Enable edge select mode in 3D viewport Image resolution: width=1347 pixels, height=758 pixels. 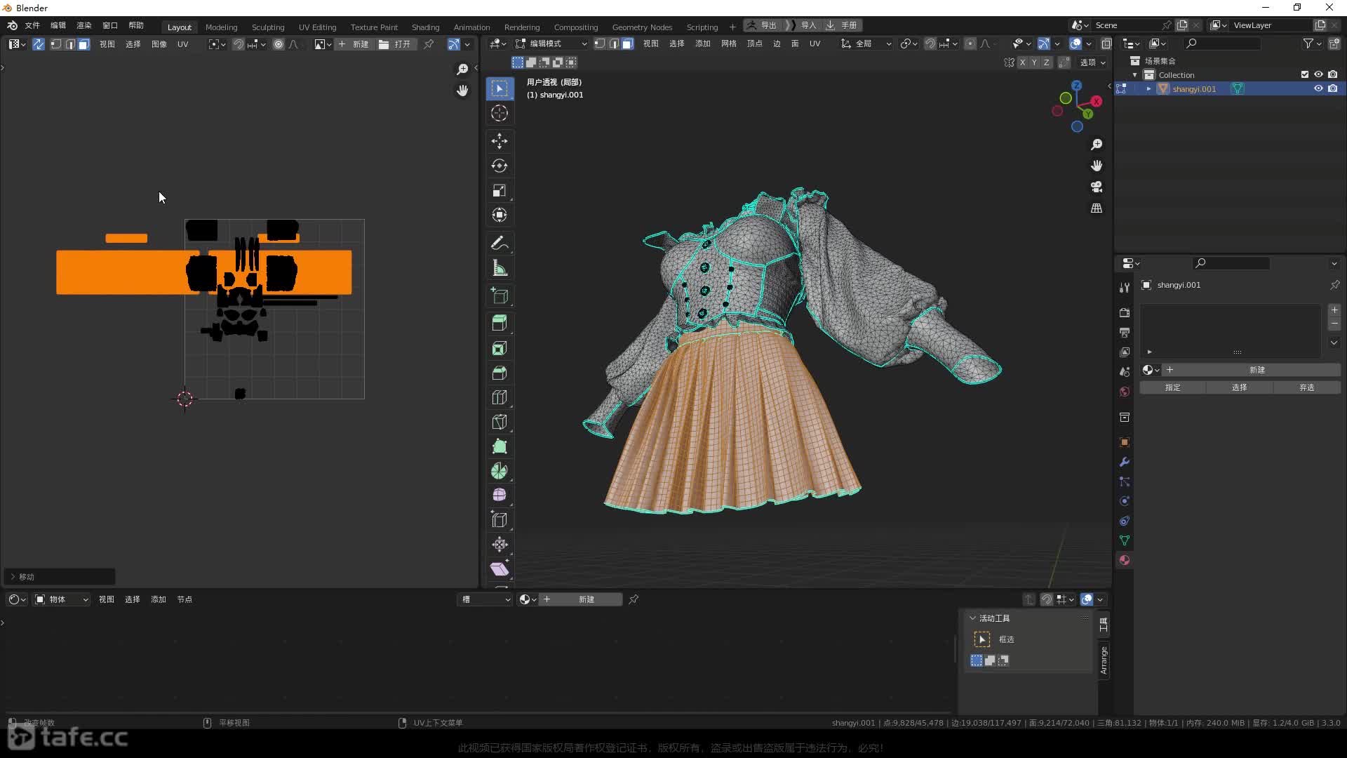[614, 44]
